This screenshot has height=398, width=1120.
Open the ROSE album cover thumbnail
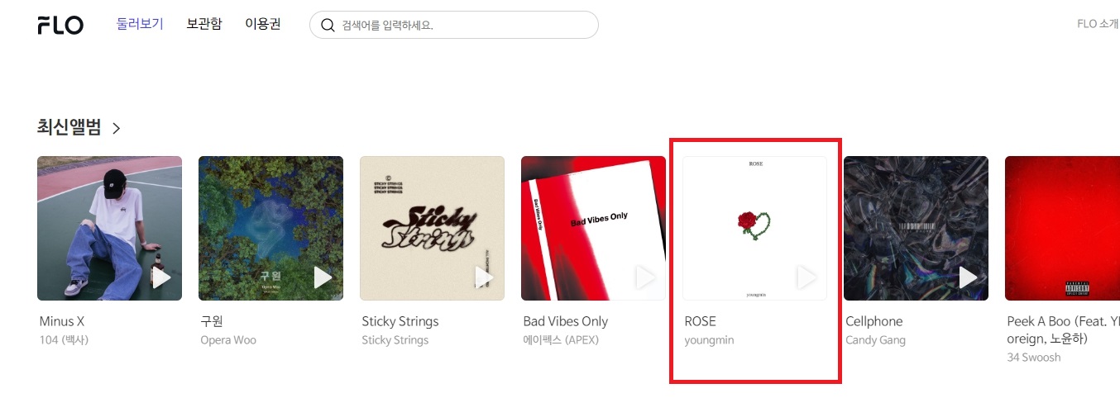[754, 228]
